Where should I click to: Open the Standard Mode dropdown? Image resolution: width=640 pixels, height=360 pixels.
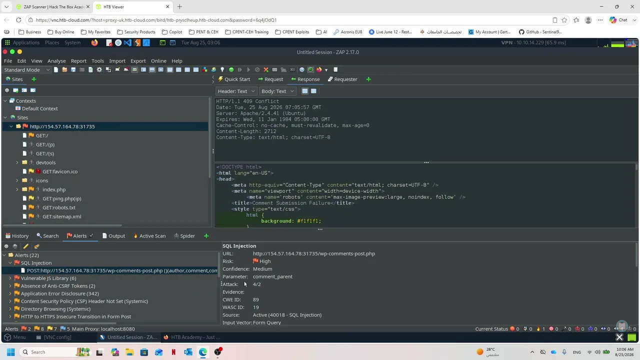click(27, 69)
